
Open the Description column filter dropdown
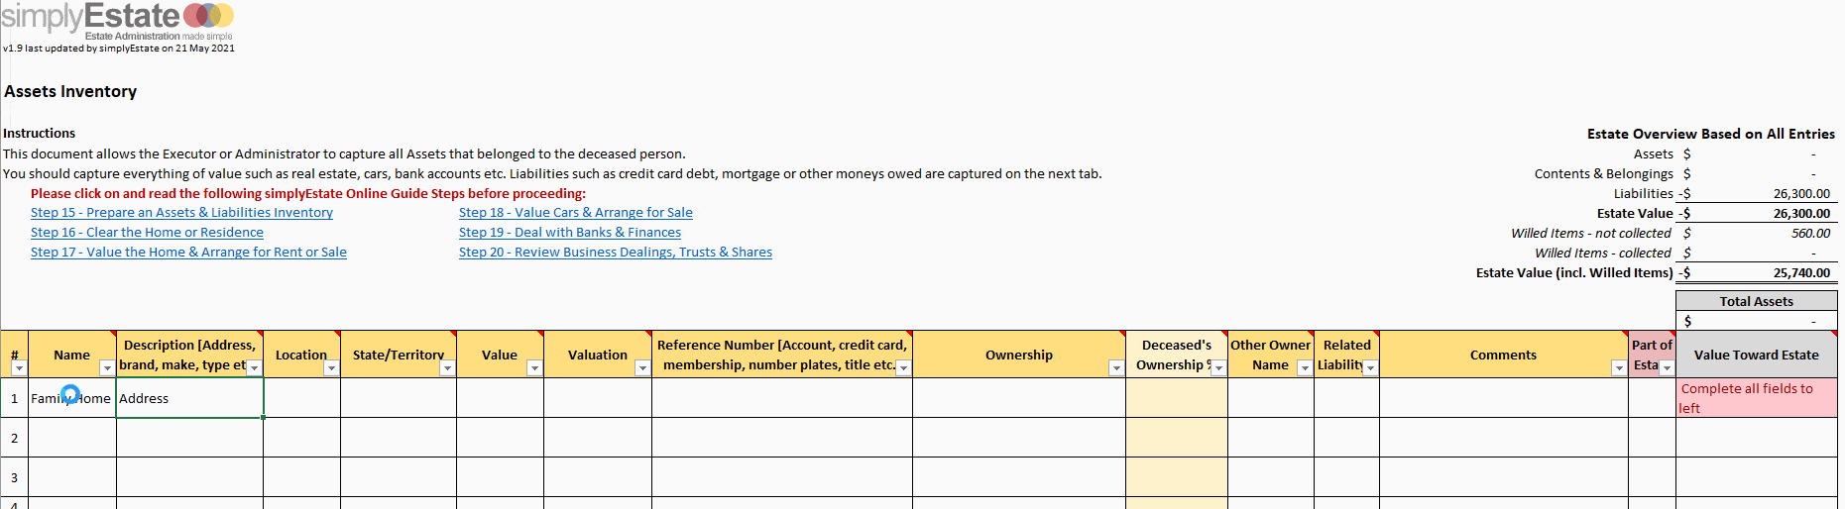click(x=255, y=368)
